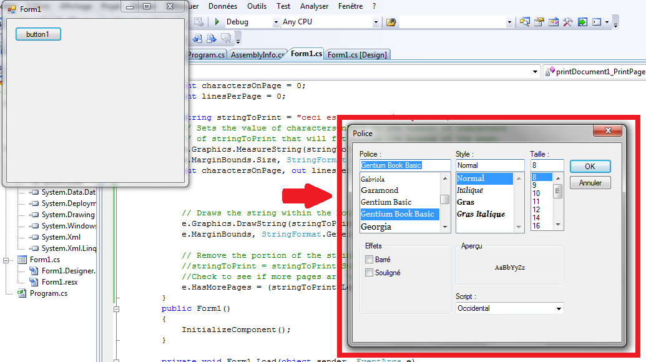The image size is (646, 362).
Task: Switch to the Form1.cs [Design] tab
Action: pos(358,55)
